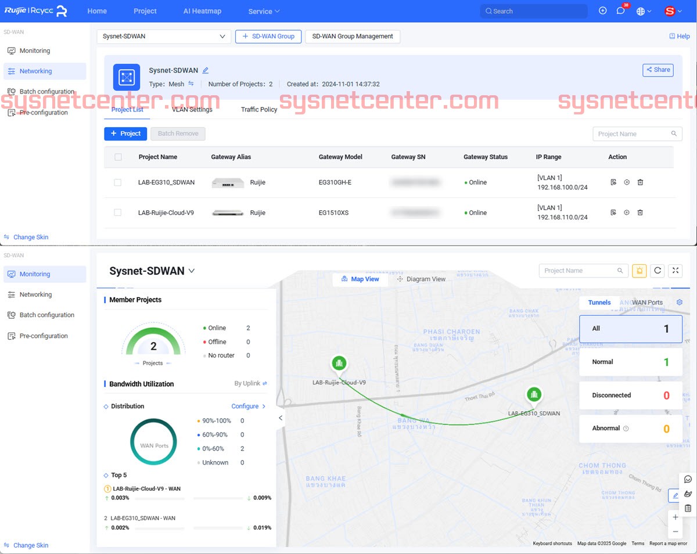Tick the header select-all checkbox in Project List
The image size is (697, 554).
pyautogui.click(x=118, y=157)
